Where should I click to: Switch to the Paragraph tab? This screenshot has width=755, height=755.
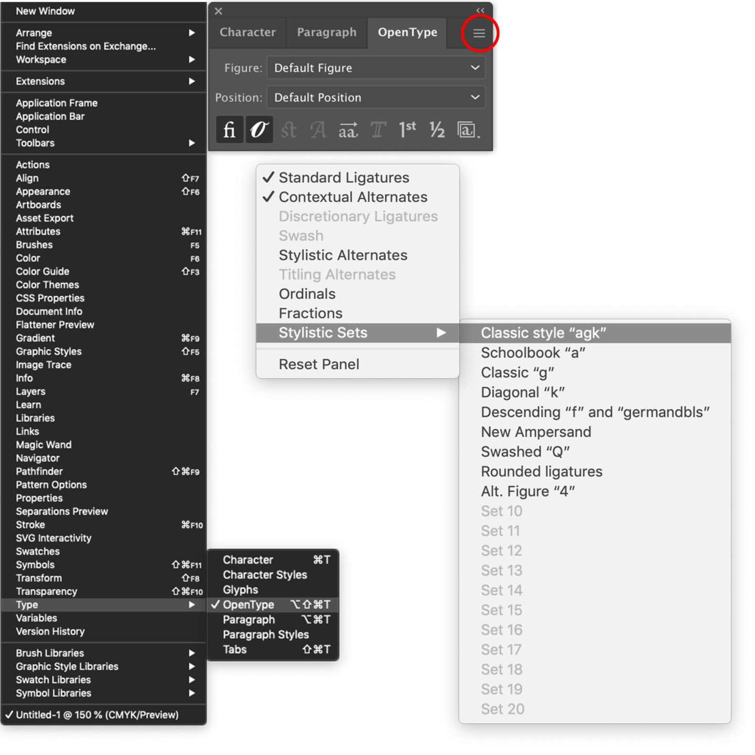327,32
